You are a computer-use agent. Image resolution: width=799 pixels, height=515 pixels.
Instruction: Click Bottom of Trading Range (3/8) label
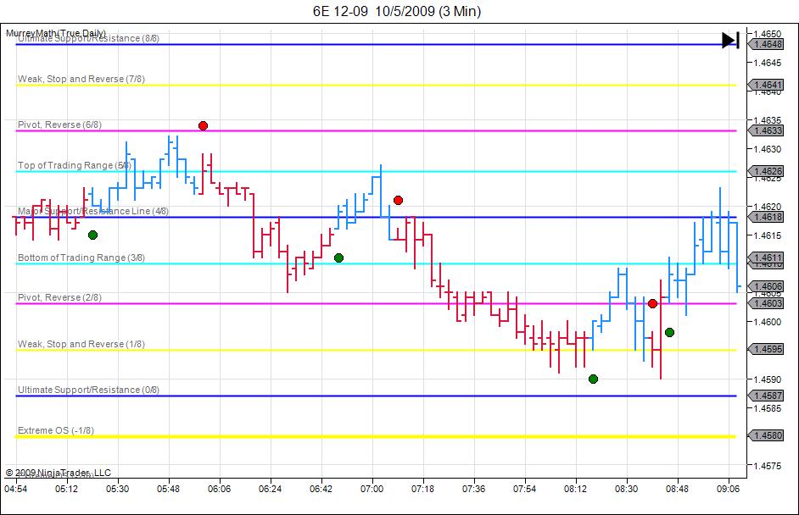point(81,257)
